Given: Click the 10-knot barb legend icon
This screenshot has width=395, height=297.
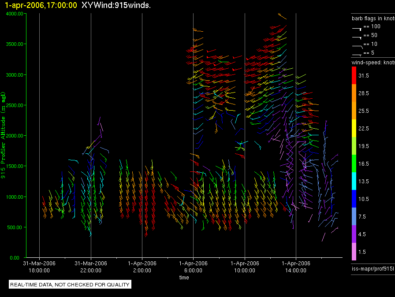Looking at the screenshot, I should pyautogui.click(x=358, y=47).
